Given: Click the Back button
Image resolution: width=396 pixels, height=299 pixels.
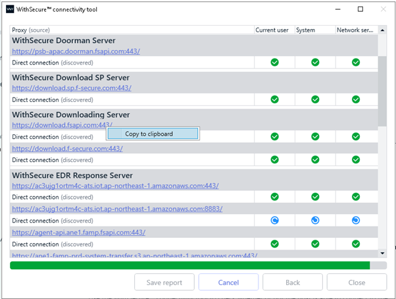Looking at the screenshot, I should pos(293,282).
